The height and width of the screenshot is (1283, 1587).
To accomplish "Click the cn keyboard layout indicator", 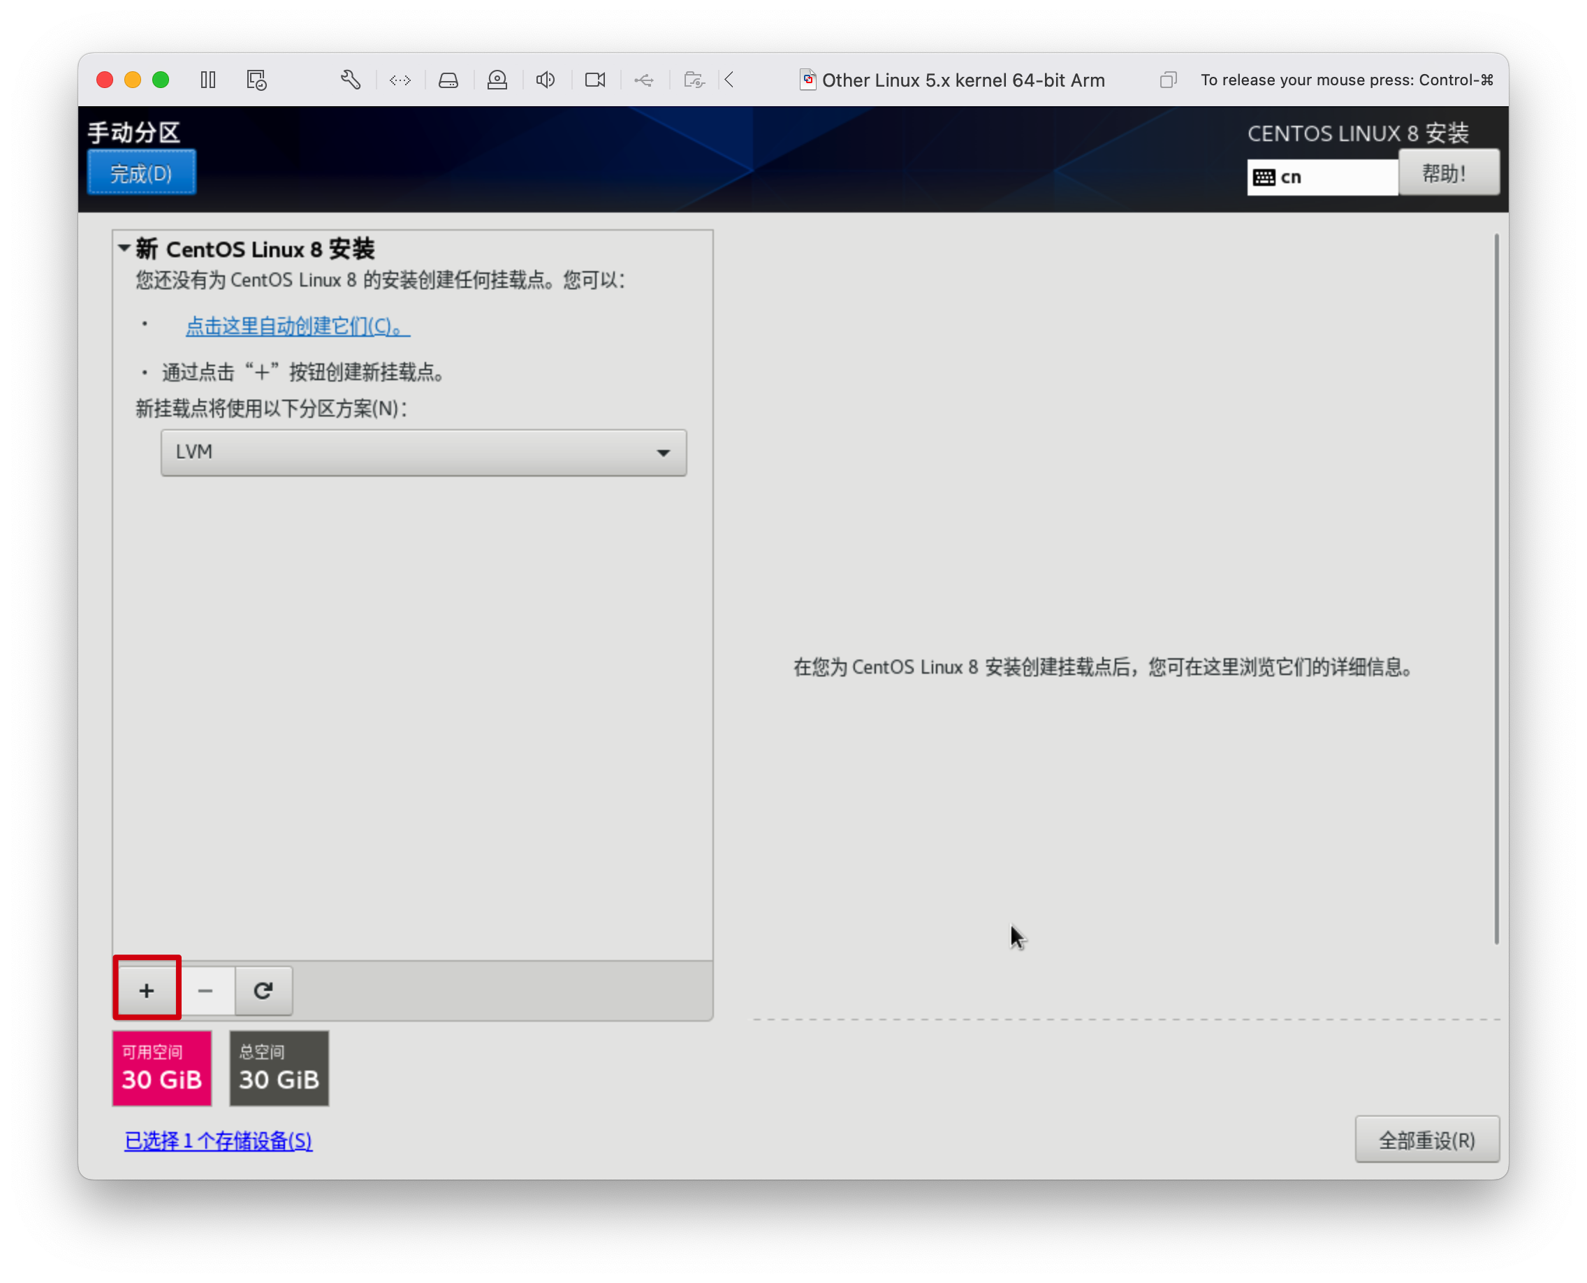I will 1322,177.
